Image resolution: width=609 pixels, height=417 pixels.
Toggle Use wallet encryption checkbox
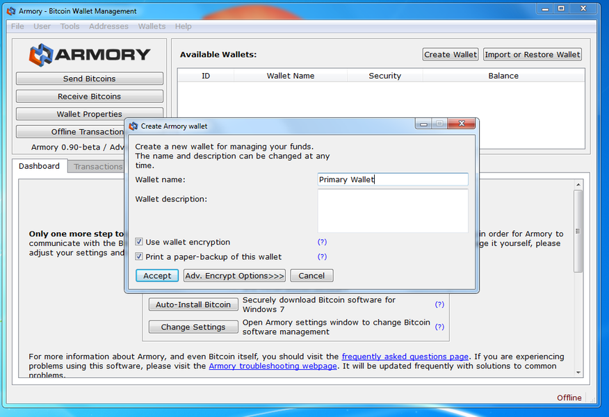pyautogui.click(x=138, y=242)
